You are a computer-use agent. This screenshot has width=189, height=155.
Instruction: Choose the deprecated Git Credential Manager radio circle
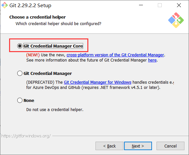pos(20,73)
